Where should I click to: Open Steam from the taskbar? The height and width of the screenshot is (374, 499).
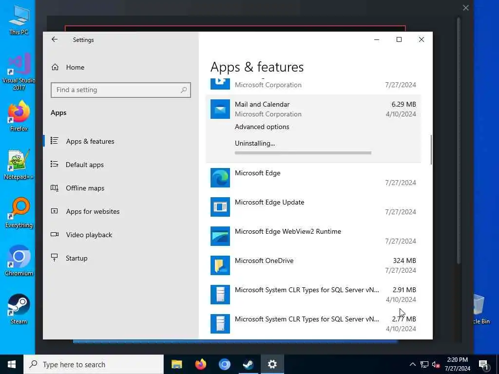248,364
